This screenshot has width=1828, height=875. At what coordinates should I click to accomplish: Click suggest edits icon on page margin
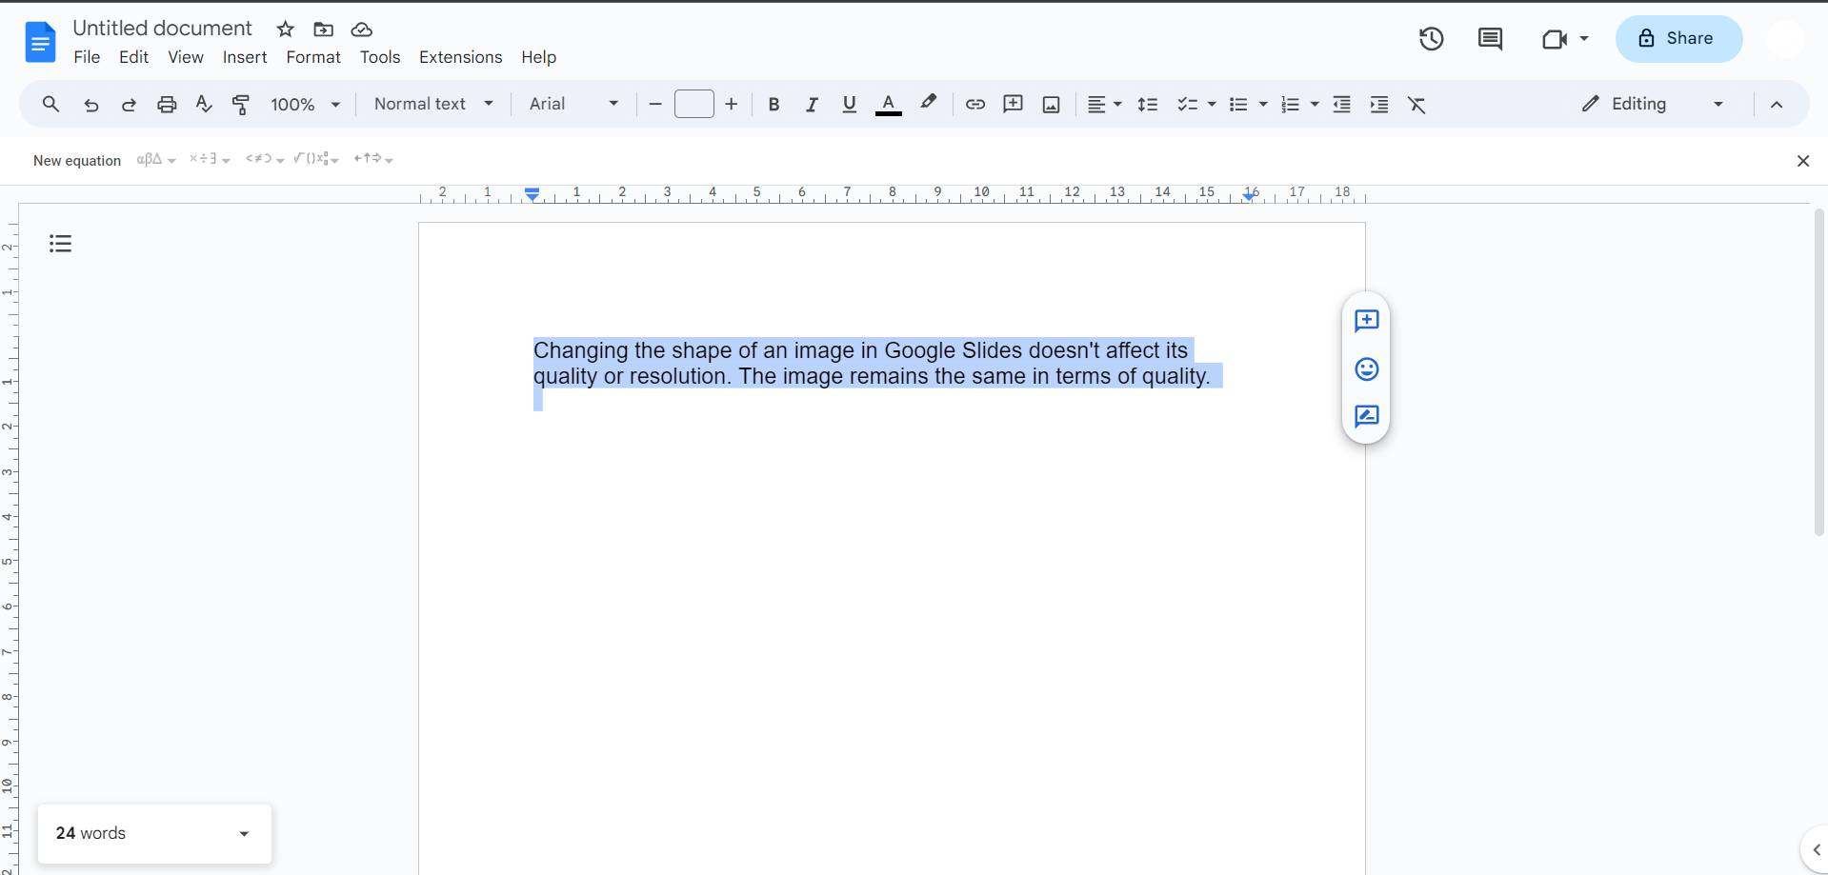(x=1366, y=416)
